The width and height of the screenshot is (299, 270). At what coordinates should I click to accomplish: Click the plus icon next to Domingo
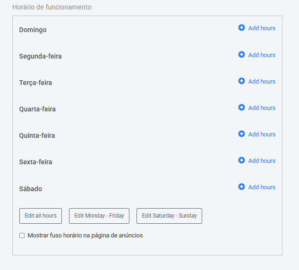pyautogui.click(x=241, y=28)
